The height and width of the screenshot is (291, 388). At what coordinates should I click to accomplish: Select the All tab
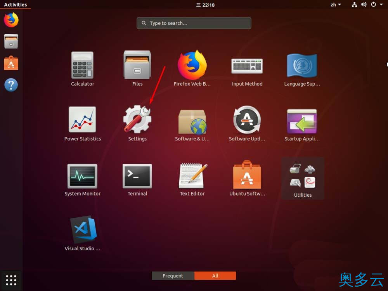(x=215, y=275)
